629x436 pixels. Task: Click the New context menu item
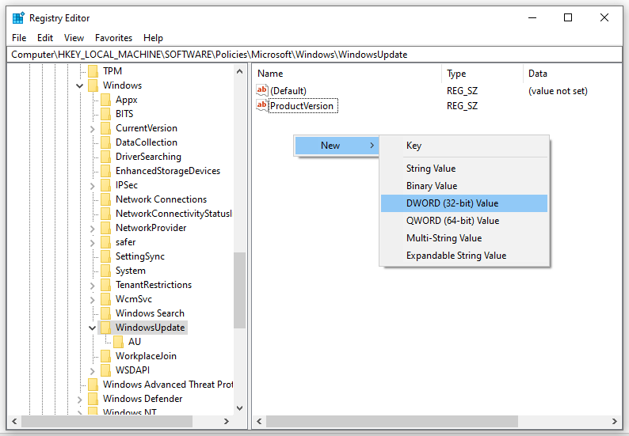tap(337, 146)
